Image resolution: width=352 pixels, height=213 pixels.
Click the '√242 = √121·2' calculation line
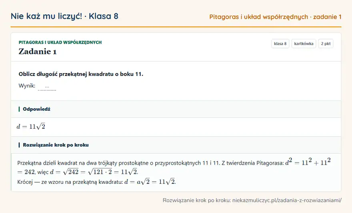pyautogui.click(x=78, y=172)
